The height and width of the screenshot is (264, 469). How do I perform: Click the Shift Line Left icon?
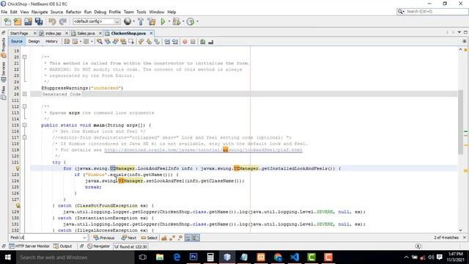[x=167, y=42]
